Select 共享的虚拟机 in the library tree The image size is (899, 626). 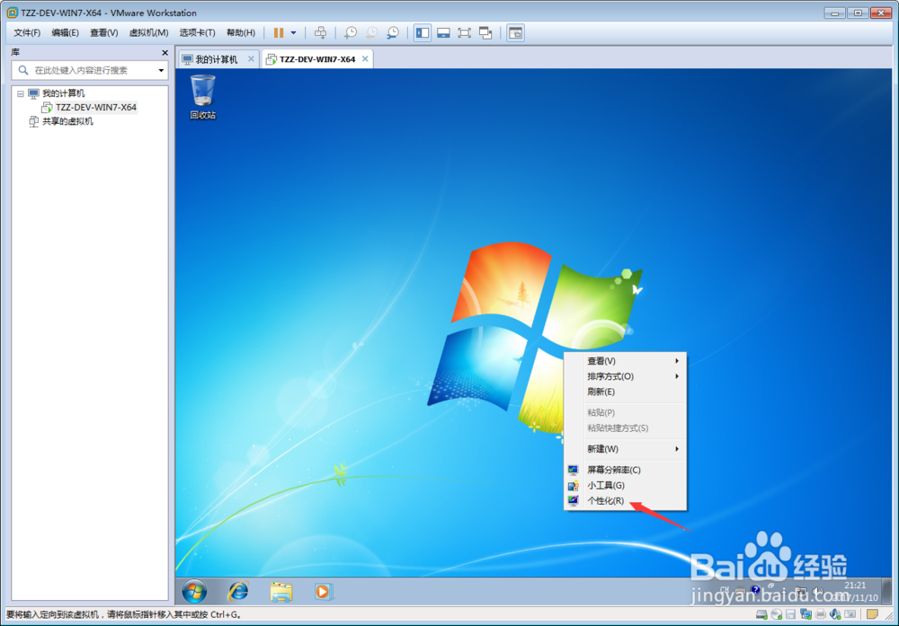(67, 121)
